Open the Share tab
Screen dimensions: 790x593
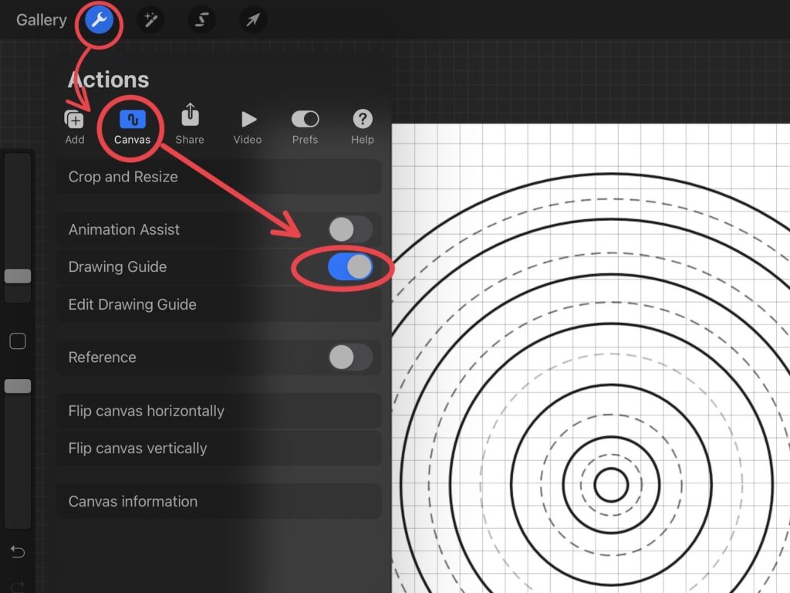pos(190,124)
